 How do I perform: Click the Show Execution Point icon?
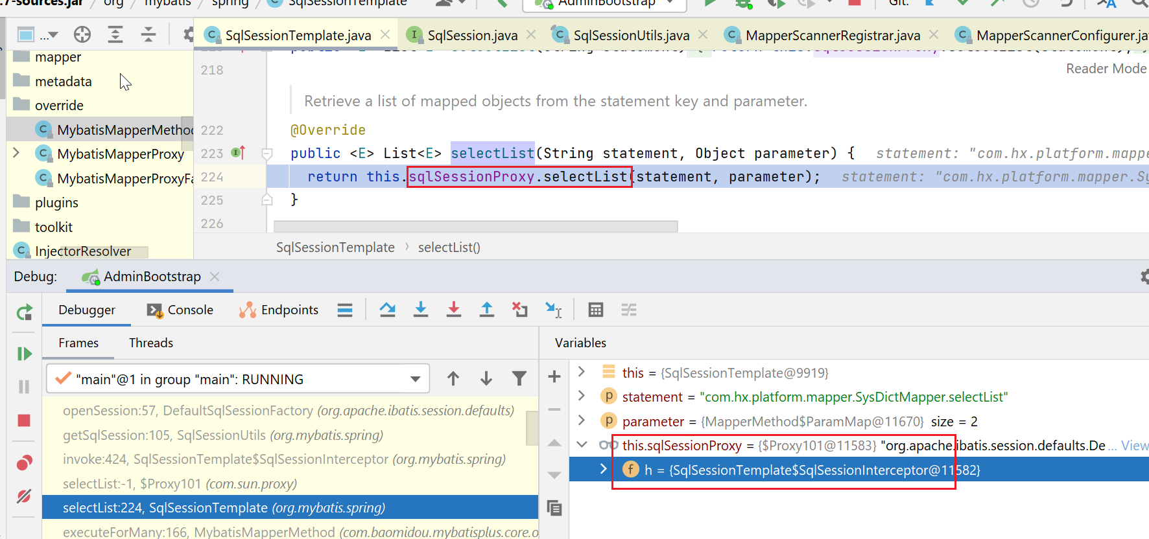tap(345, 310)
